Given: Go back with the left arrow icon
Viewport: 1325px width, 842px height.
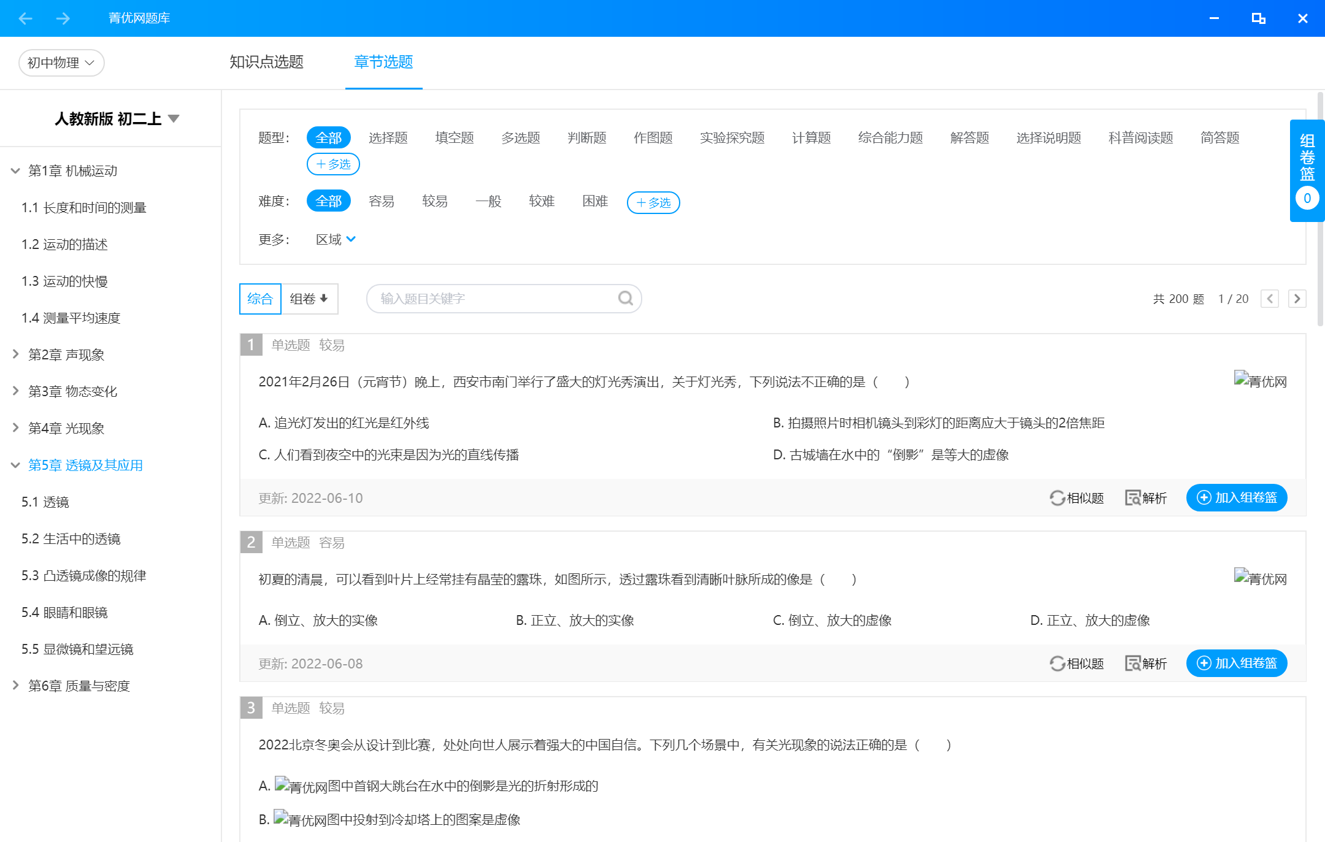Looking at the screenshot, I should pyautogui.click(x=25, y=18).
